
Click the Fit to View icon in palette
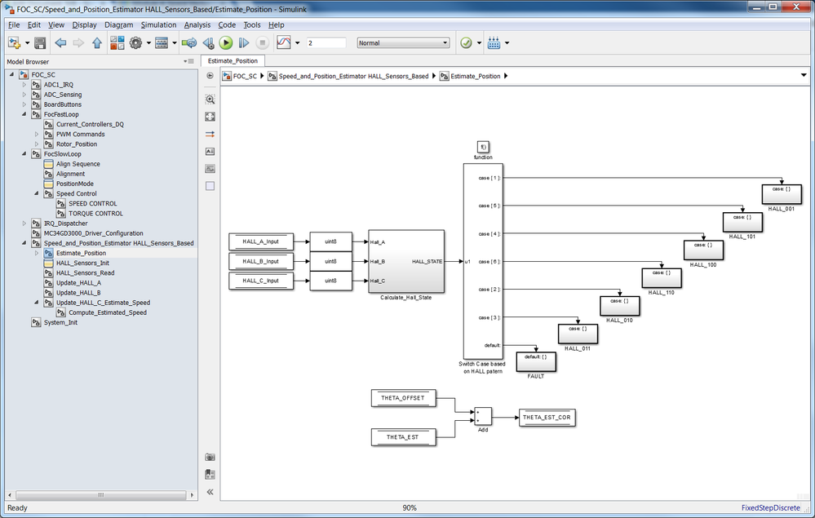coord(210,117)
